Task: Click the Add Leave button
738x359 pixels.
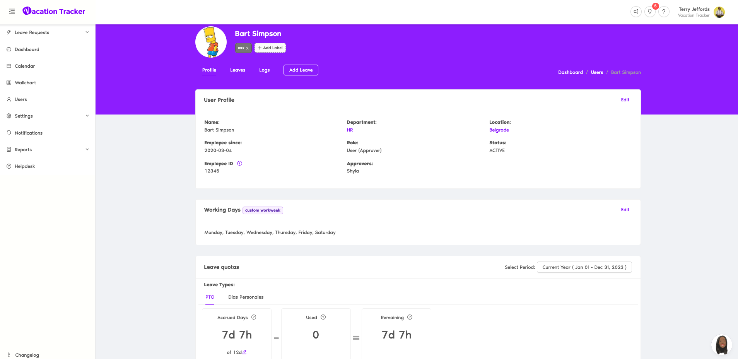Action: click(301, 70)
